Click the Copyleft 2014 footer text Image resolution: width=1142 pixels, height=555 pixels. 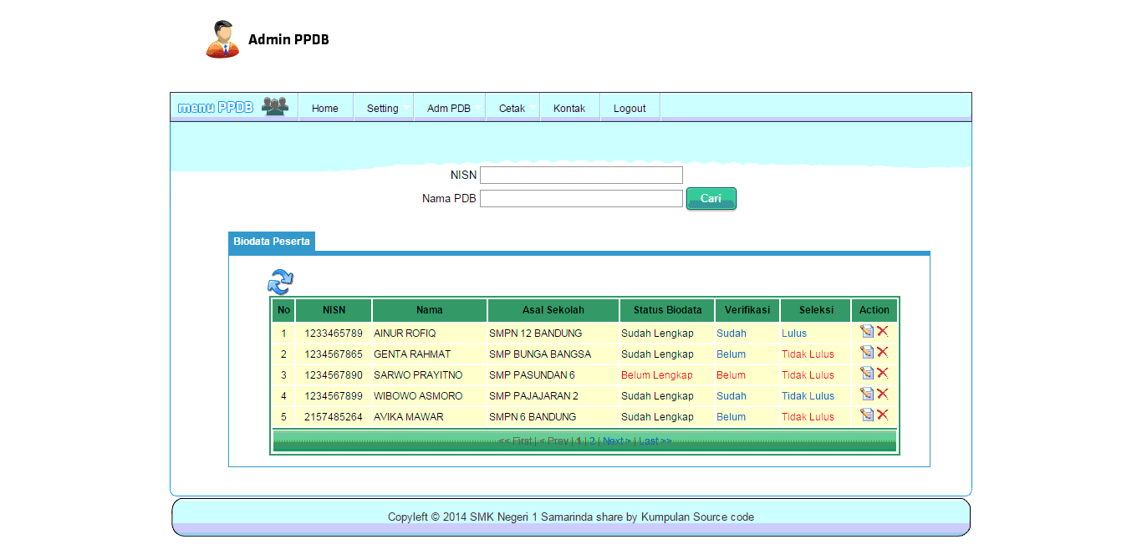click(x=571, y=517)
